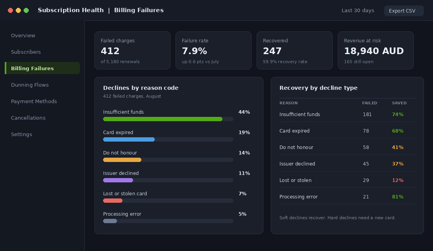Click the 68% saved value
The image size is (433, 251).
coord(398,131)
